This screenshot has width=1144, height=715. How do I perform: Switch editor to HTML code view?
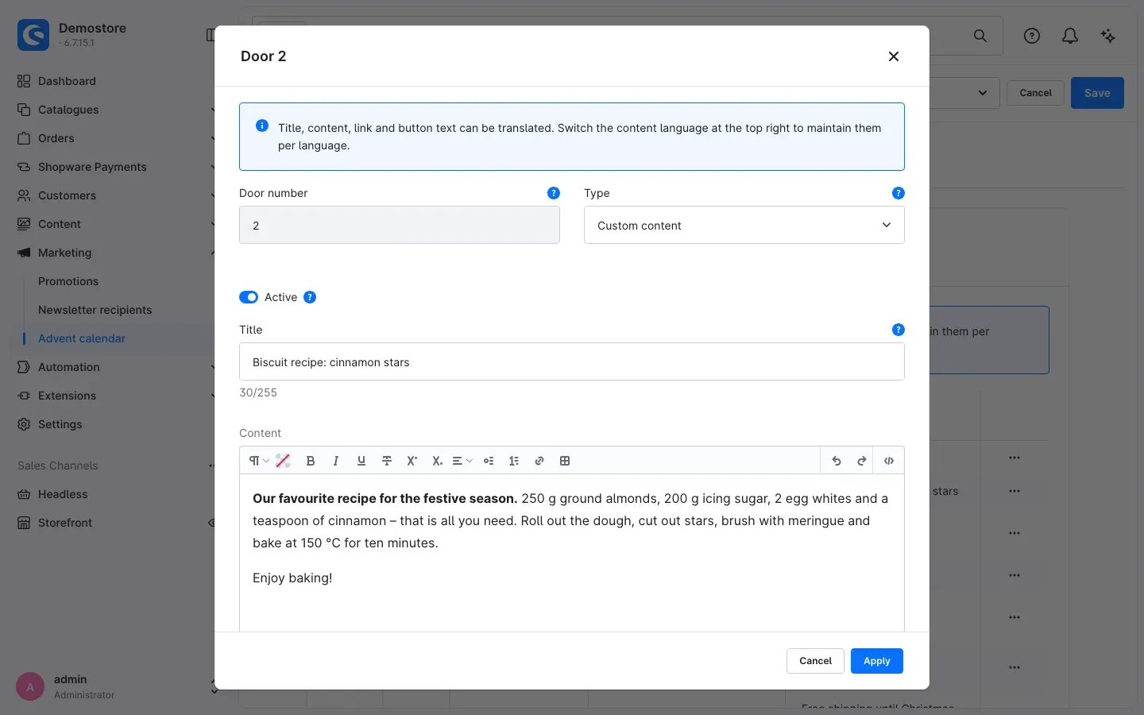click(889, 461)
